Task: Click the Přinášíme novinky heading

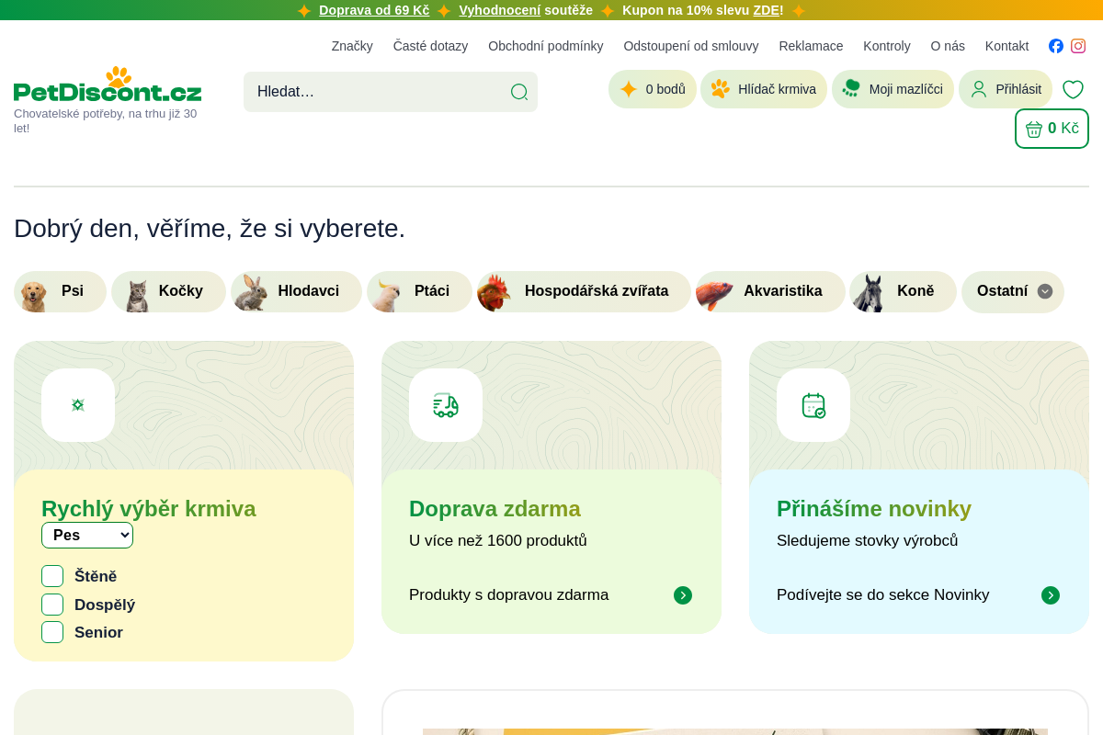Action: [874, 509]
